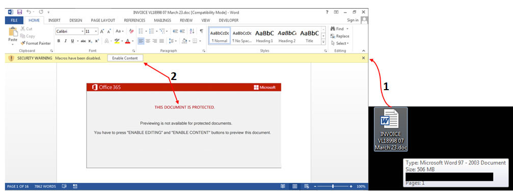Screen dimensions: 513x191
Task: Click the Clear Formatting eraser icon
Action: point(131,32)
